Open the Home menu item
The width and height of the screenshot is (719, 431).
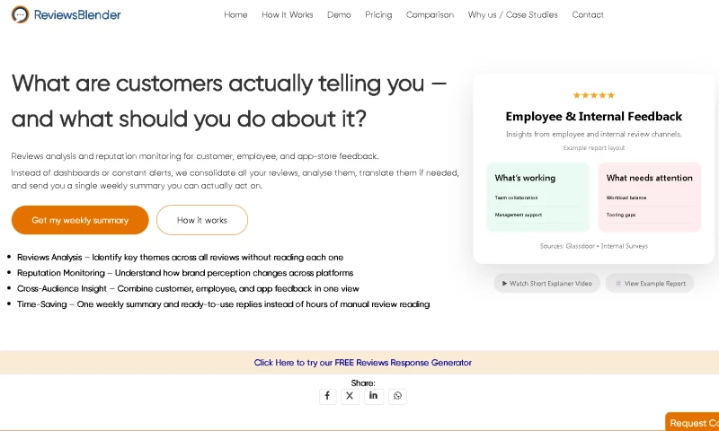click(235, 15)
